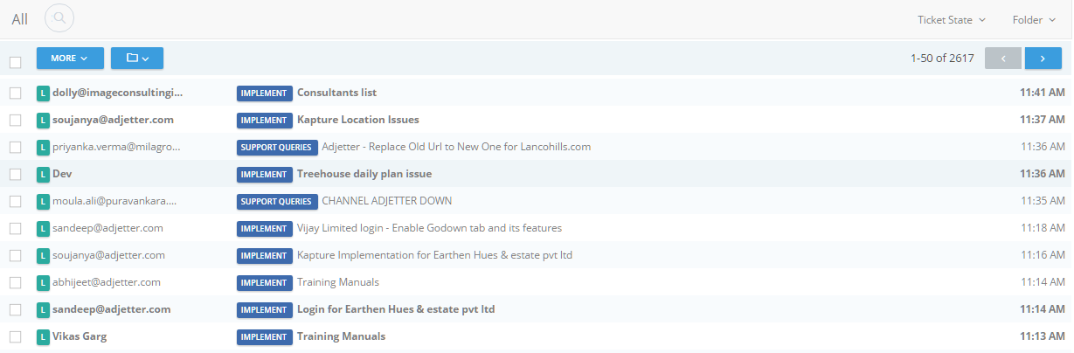Select the All tickets view label
The width and height of the screenshot is (1074, 353).
click(19, 18)
